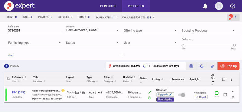This screenshot has height=112, width=242.
Task: Switch to PROPERTIES tab
Action: 136,6
